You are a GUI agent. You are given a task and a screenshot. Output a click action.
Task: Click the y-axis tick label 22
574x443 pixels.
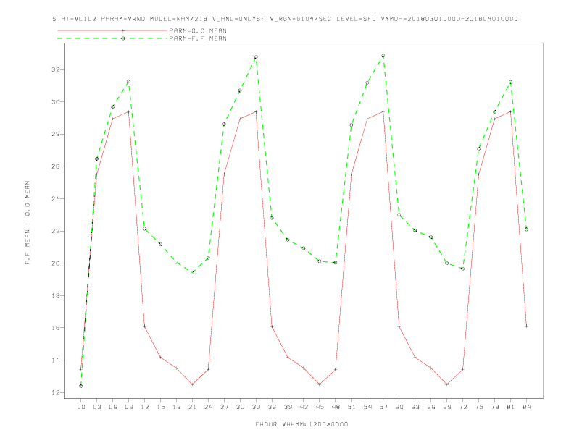pos(56,231)
